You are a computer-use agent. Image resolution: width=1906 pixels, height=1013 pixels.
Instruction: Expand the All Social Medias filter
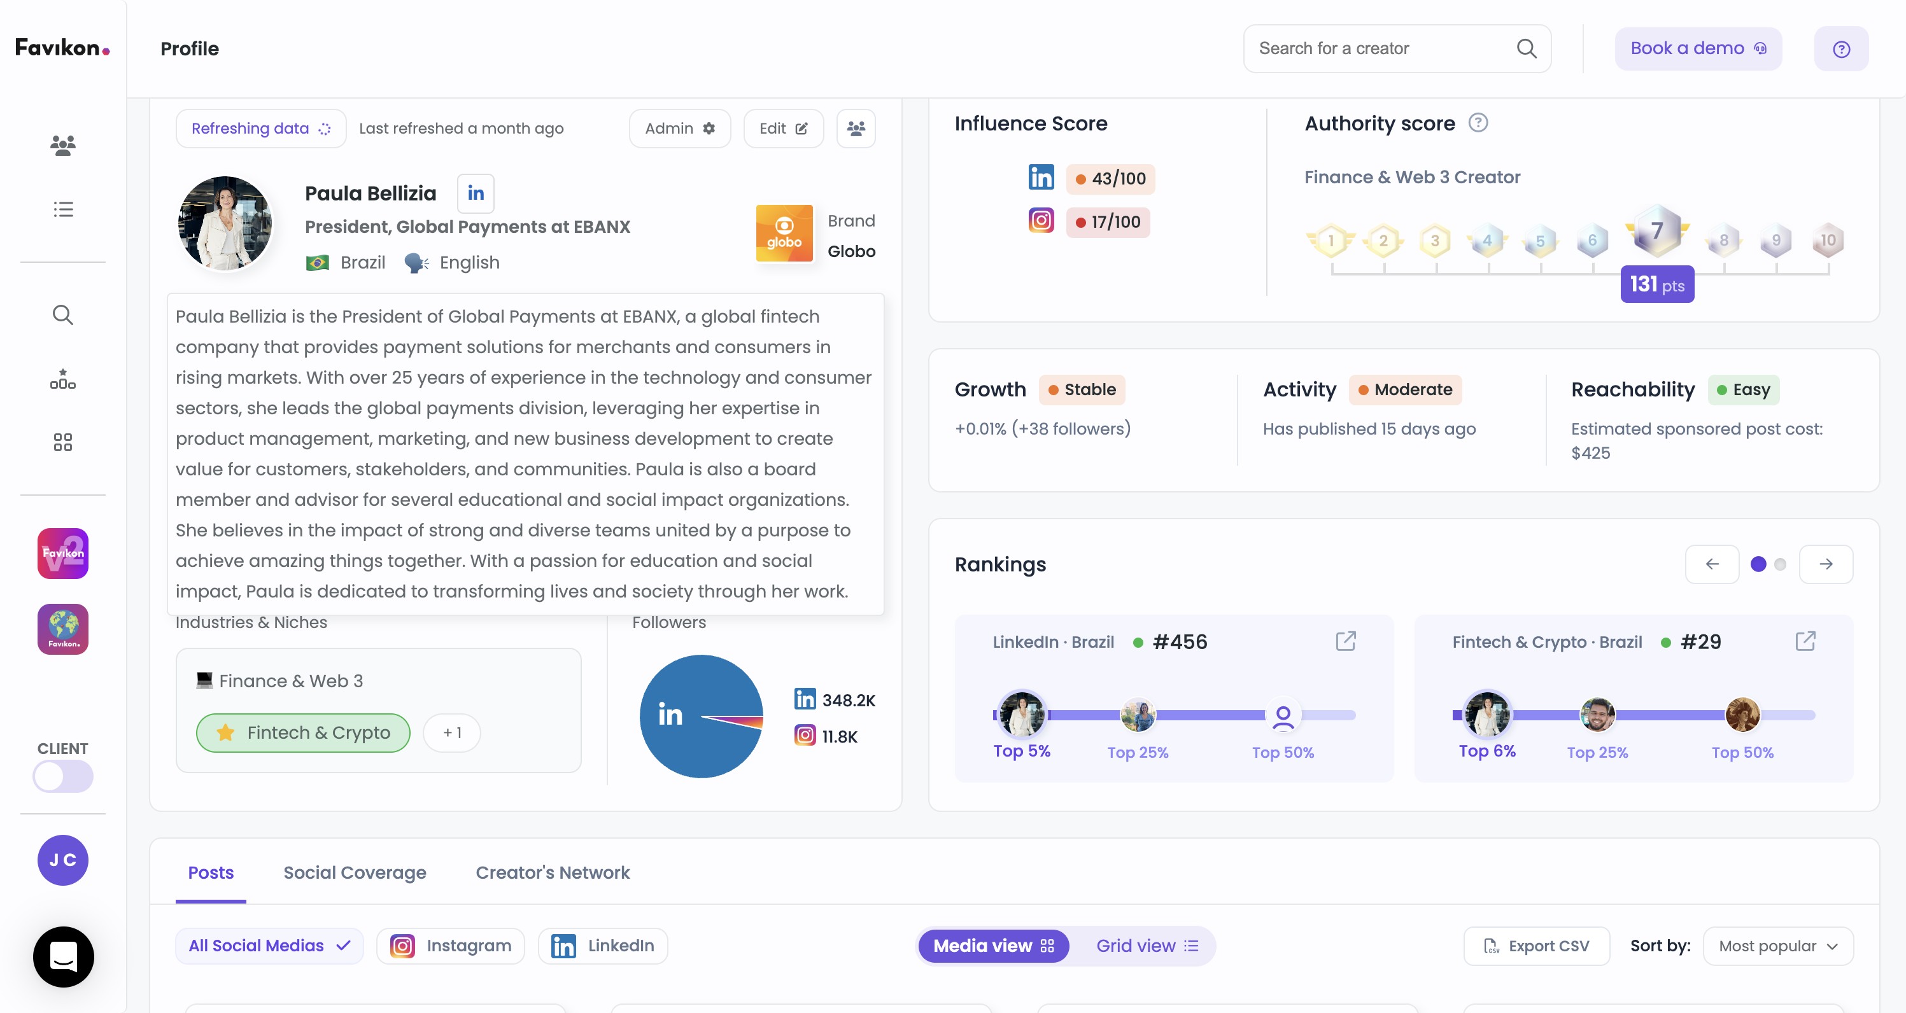pyautogui.click(x=269, y=946)
